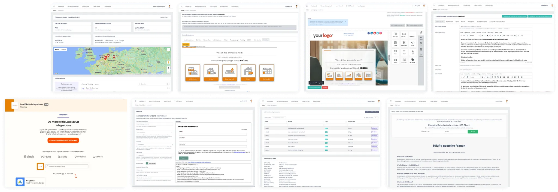Click the 'Farbe wählen' button color swatch
The width and height of the screenshot is (558, 192).
pos(147,163)
